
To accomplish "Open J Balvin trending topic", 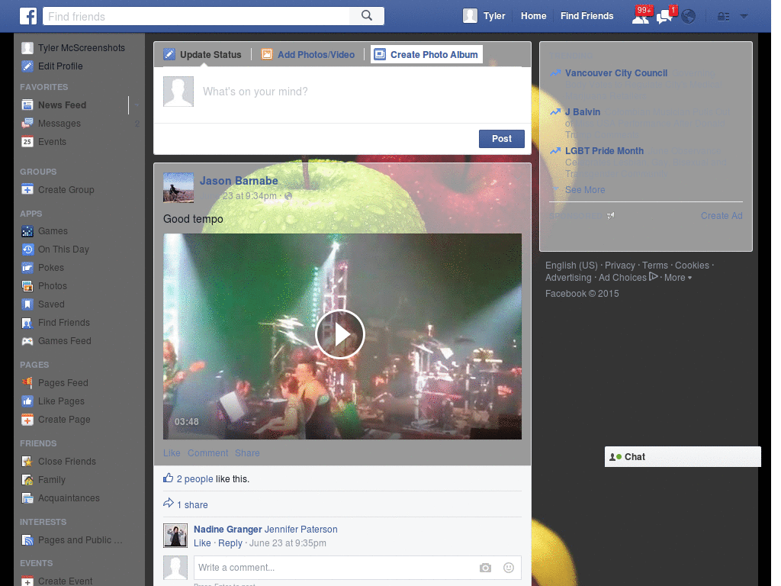I will [582, 112].
